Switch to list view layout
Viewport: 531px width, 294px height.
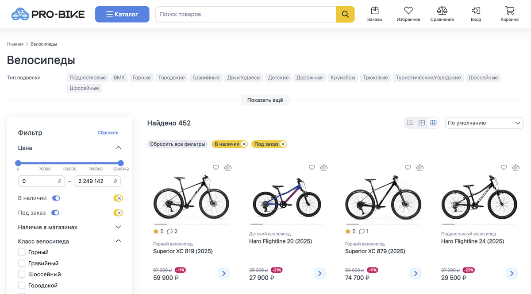pos(410,123)
